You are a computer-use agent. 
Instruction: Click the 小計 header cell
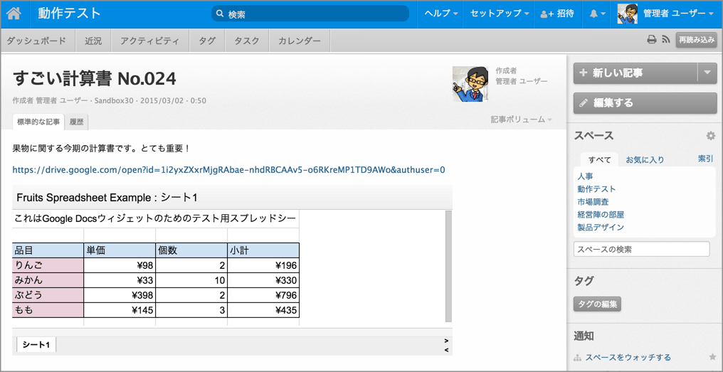263,250
